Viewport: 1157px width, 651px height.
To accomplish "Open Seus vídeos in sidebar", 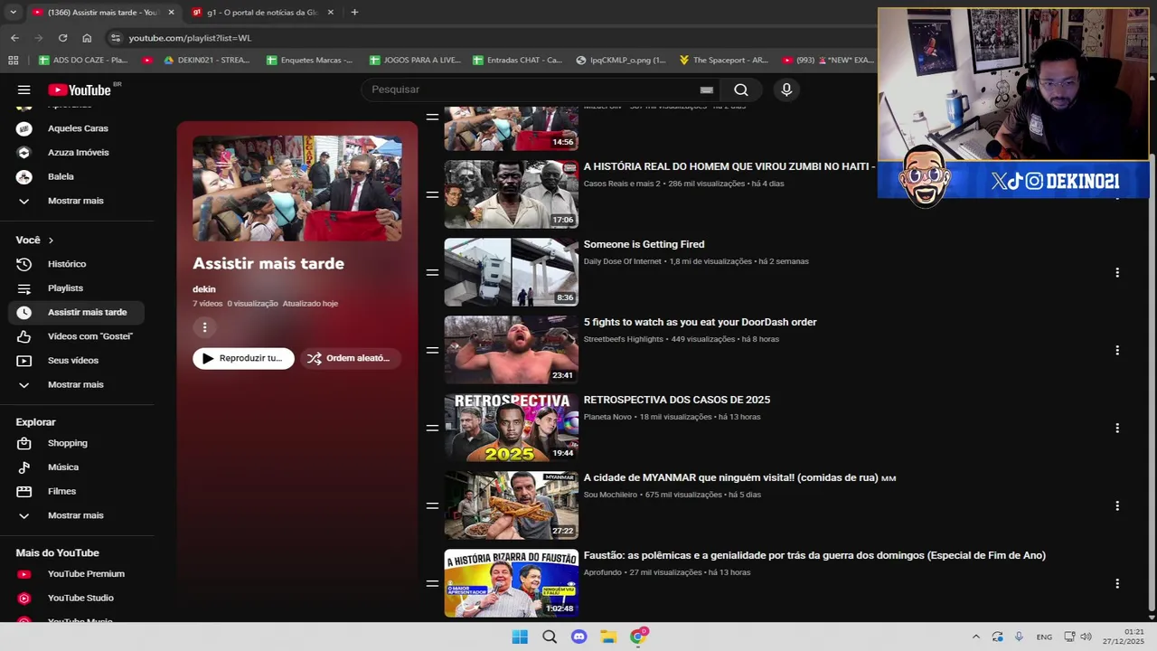I will [77, 361].
